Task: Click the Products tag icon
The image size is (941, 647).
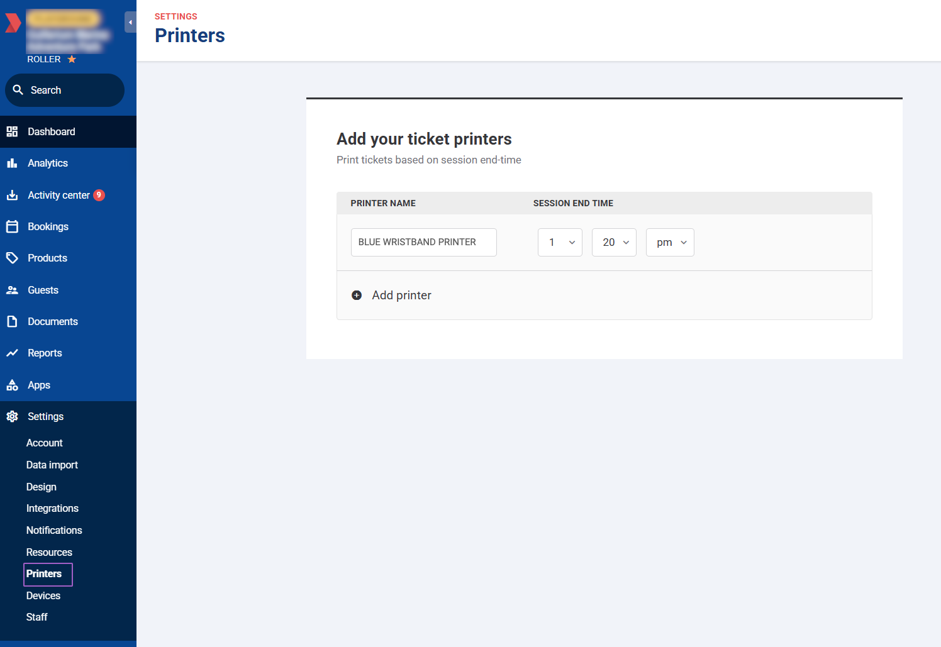Action: (x=12, y=258)
